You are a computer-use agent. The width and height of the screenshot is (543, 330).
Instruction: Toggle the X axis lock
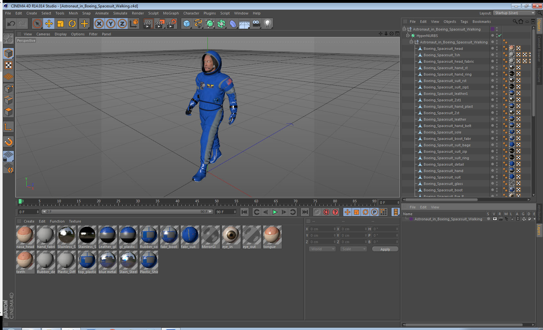[x=99, y=23]
